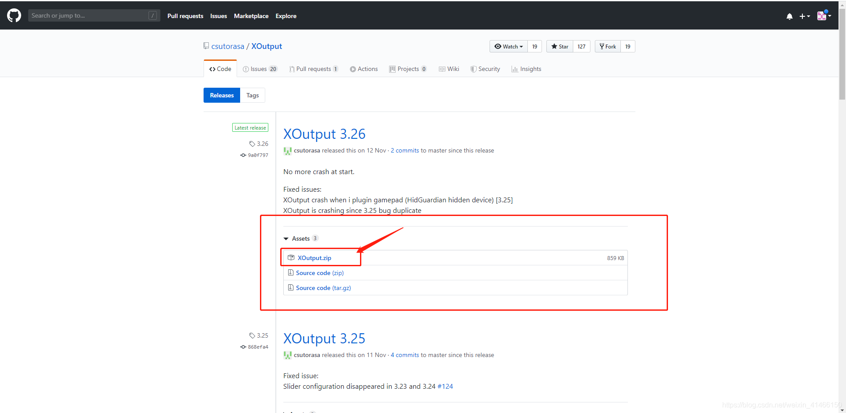The height and width of the screenshot is (413, 846).
Task: Click csutorasa avatar in 3.25 release
Action: coord(288,355)
